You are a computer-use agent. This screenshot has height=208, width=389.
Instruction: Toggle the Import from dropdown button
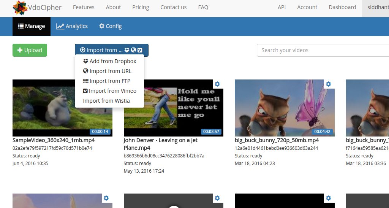(x=112, y=50)
